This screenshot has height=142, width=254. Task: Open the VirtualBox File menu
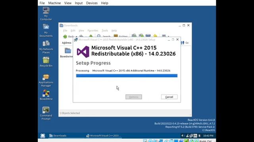coord(42,3)
